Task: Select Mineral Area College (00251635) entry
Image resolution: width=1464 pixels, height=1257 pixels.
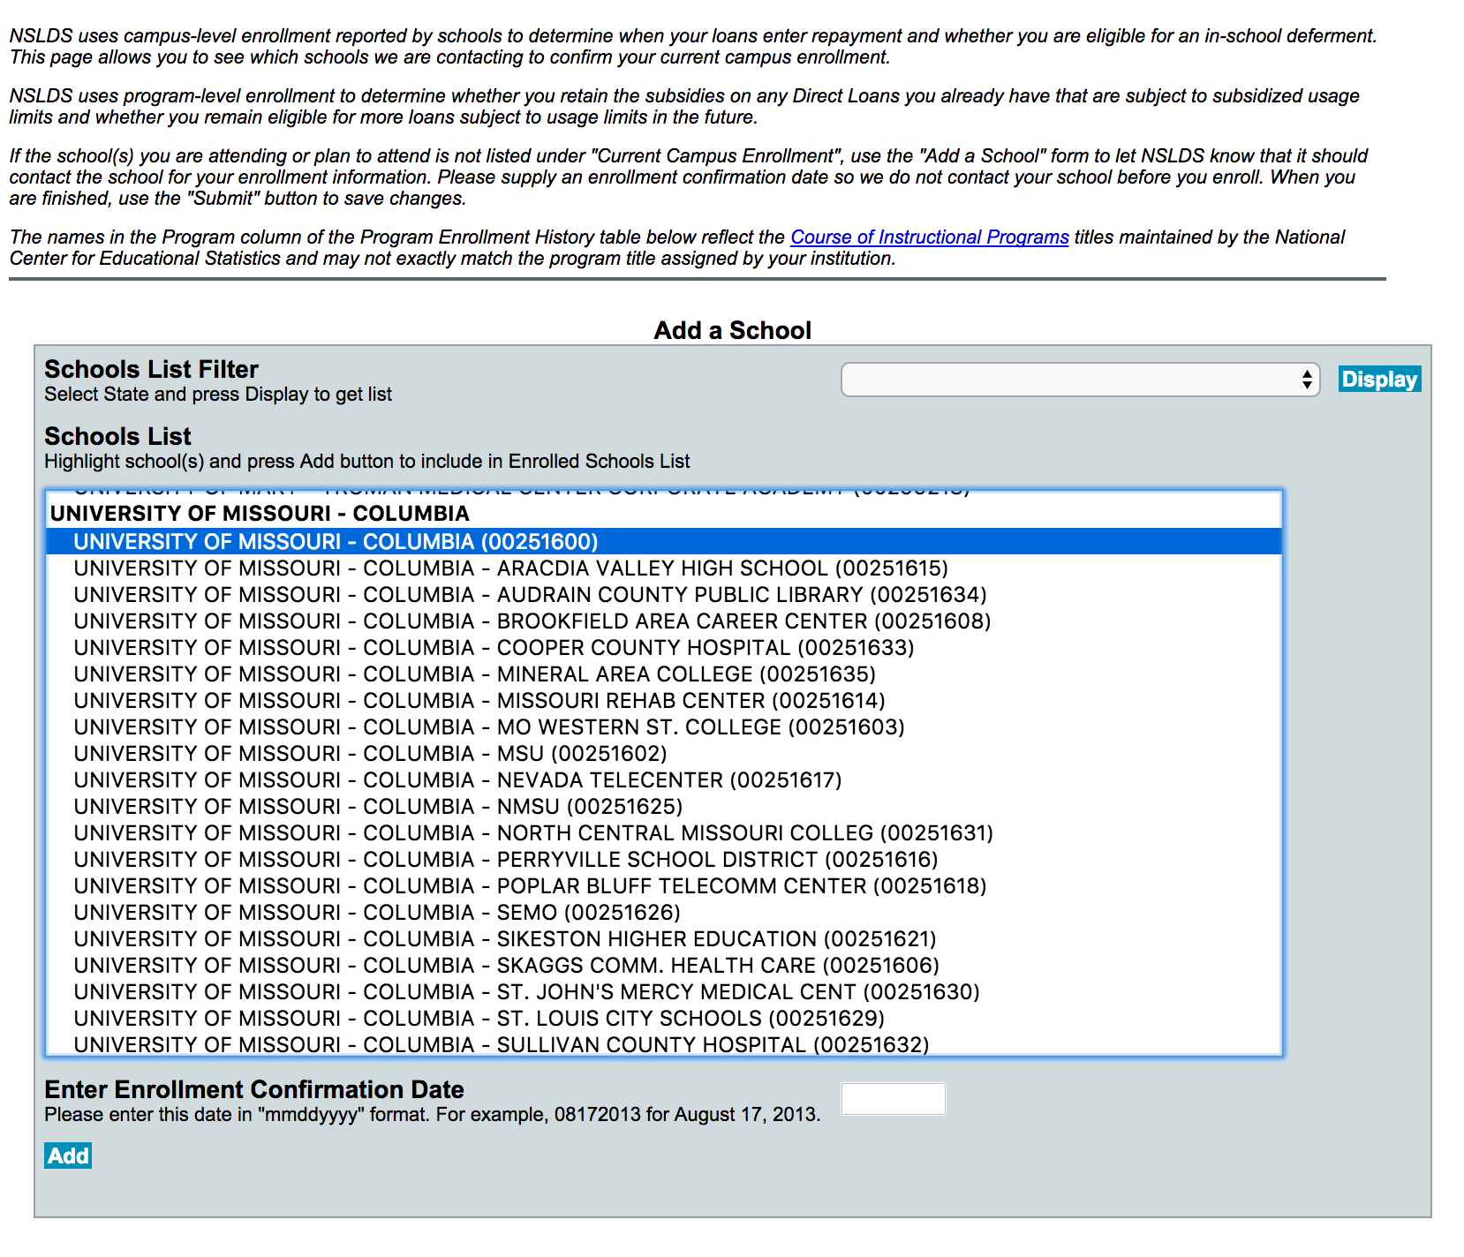Action: (663, 674)
